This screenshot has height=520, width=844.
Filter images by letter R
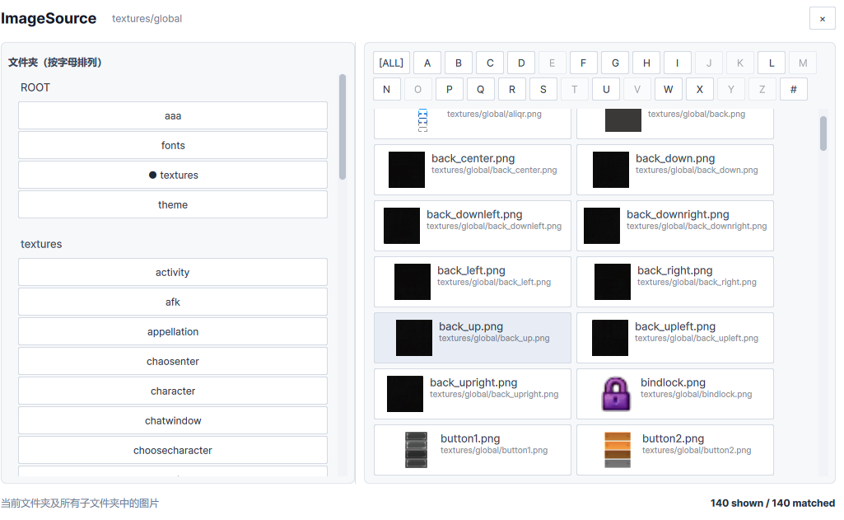(x=512, y=90)
